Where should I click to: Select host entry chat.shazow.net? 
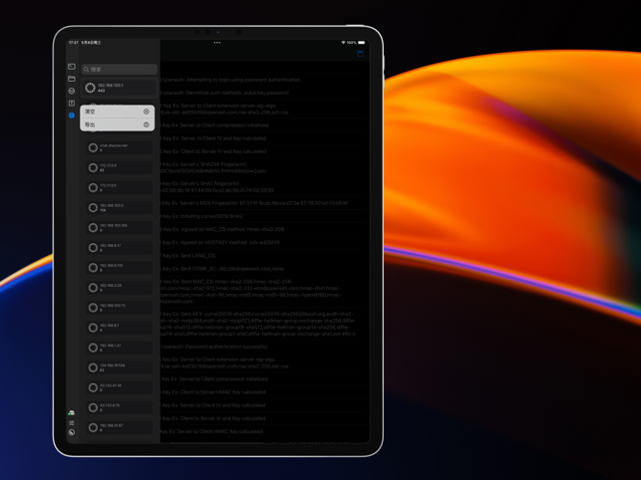[120, 147]
